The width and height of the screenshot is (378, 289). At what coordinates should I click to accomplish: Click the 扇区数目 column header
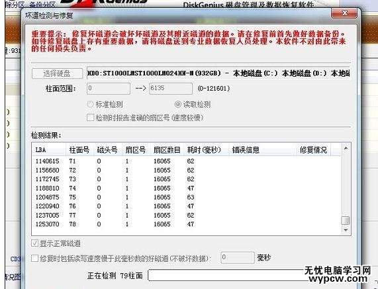click(167, 150)
